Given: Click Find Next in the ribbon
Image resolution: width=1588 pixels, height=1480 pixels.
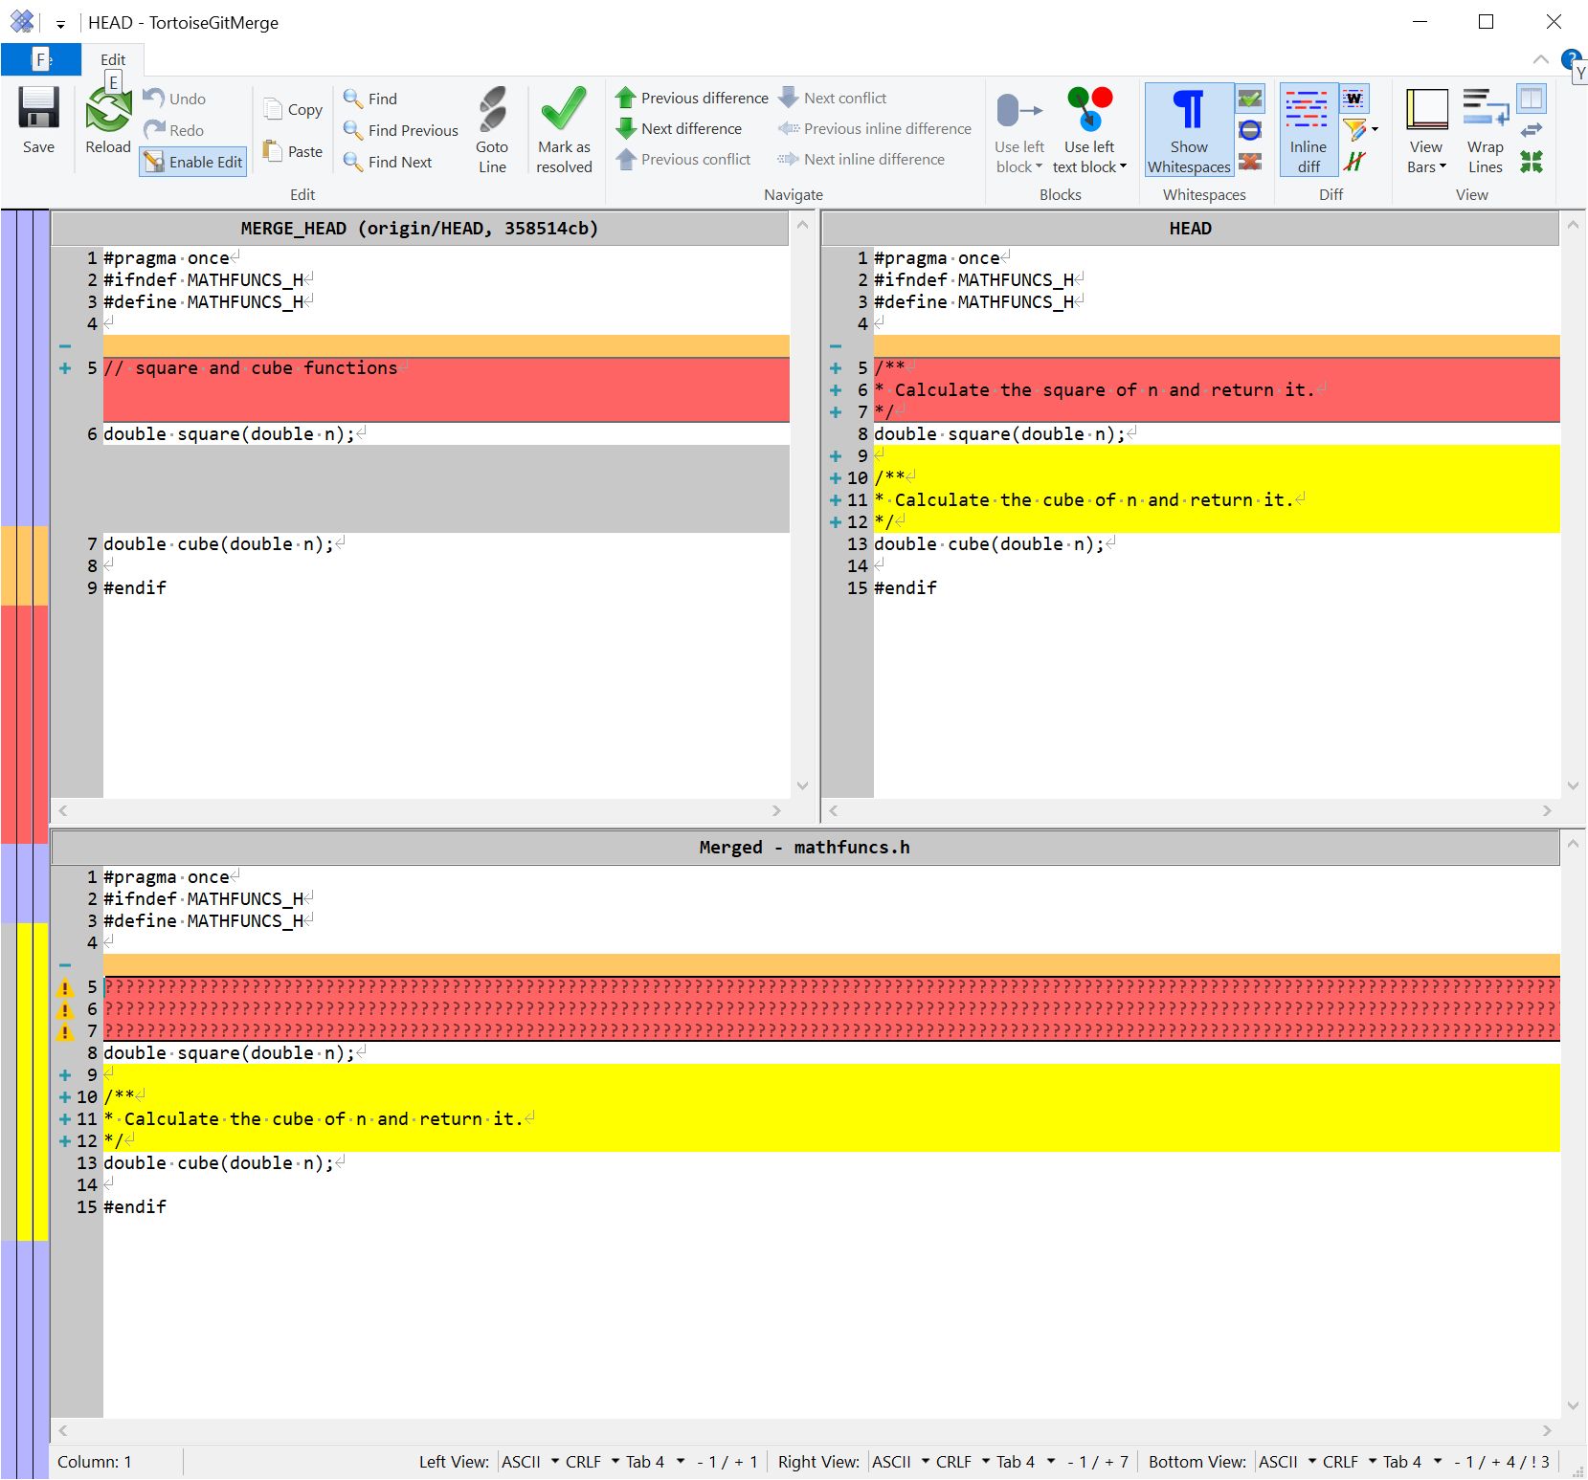Looking at the screenshot, I should pos(388,162).
